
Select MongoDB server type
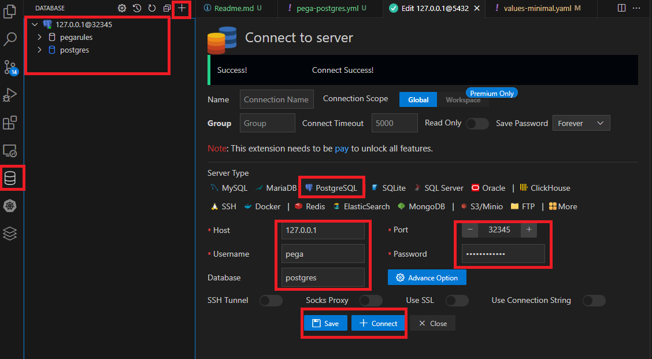point(421,206)
